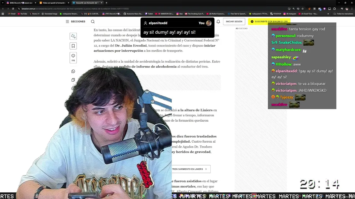Open the Extensions puzzle icon
Image resolution: width=355 pixels, height=199 pixels.
(x=334, y=9)
